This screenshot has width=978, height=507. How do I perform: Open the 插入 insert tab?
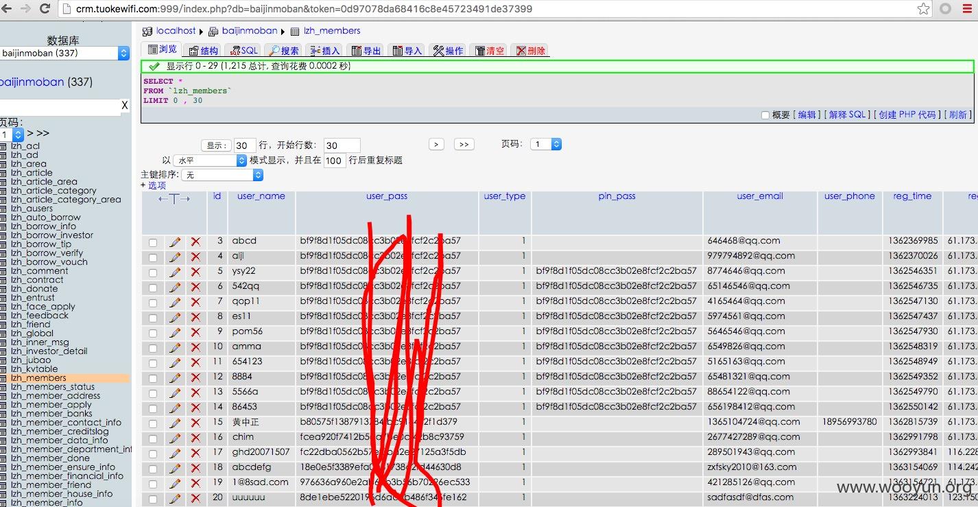coord(325,51)
